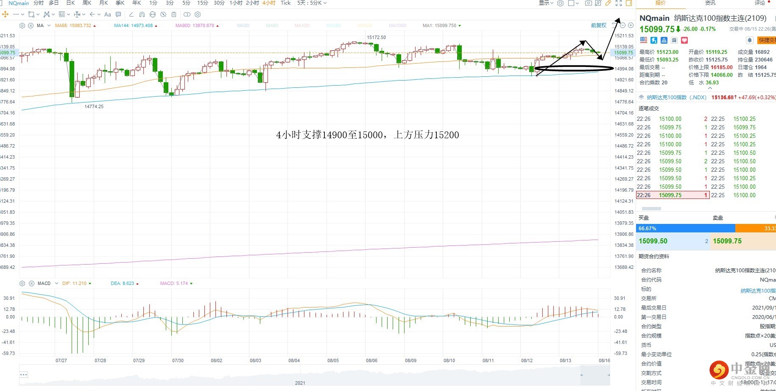Zoom out chart with minus button
776x391 pixels.
tap(622, 25)
